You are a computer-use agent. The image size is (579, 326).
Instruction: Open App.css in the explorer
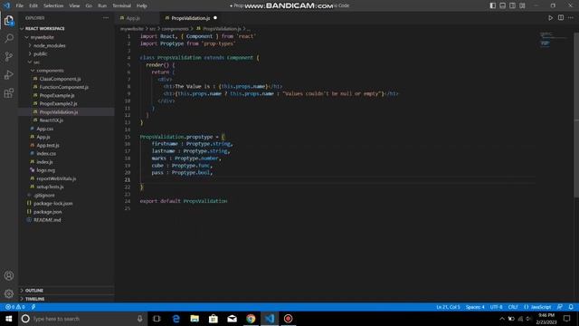point(44,129)
